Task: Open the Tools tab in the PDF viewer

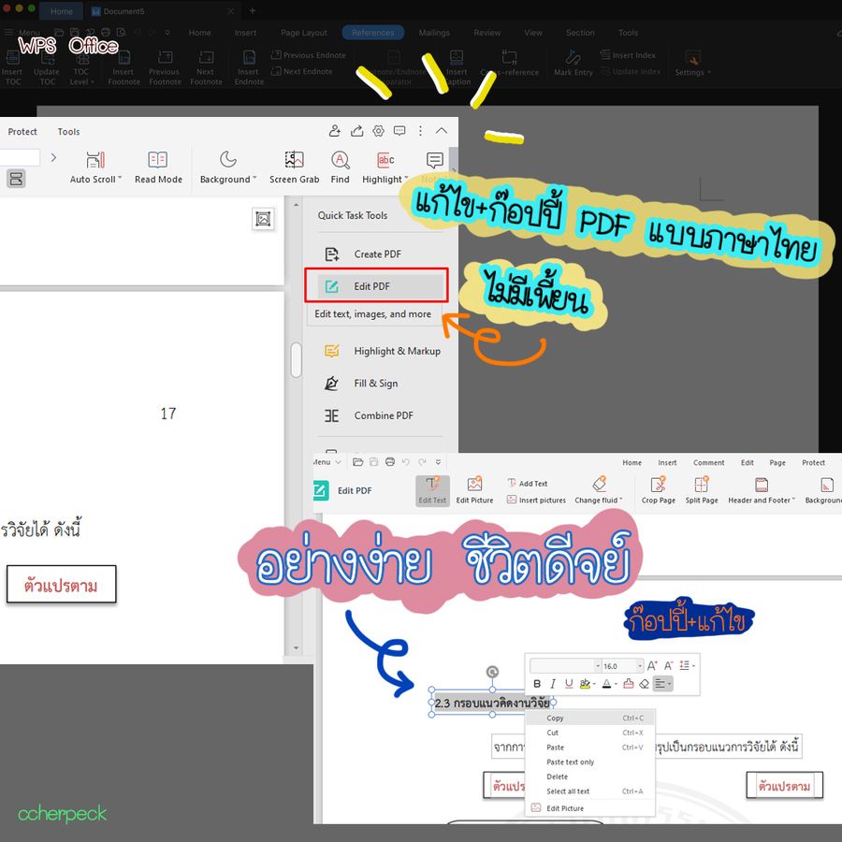Action: [68, 132]
